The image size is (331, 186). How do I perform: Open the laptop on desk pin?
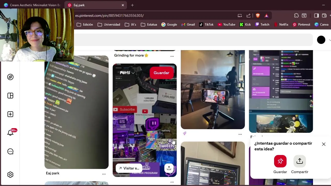(x=213, y=163)
